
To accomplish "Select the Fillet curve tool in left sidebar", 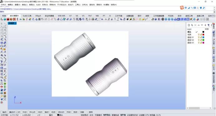I will coord(5,36).
